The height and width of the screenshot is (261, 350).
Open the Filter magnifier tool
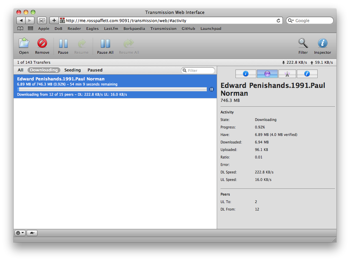(x=303, y=46)
